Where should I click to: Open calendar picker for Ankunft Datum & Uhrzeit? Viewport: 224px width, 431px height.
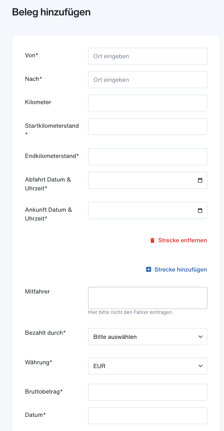[200, 210]
